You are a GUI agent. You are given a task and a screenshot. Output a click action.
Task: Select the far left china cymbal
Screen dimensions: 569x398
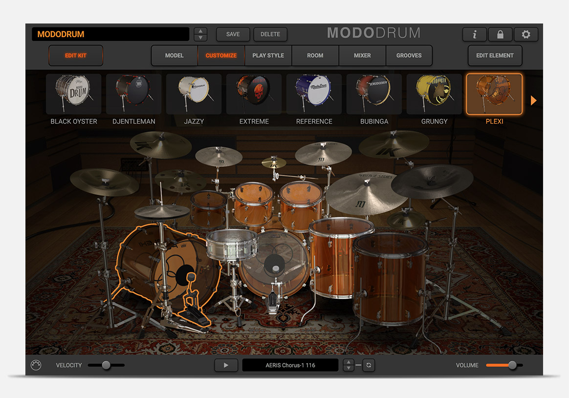pyautogui.click(x=105, y=182)
